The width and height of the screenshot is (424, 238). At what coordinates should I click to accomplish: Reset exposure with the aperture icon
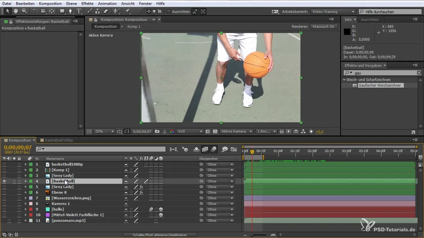pos(311,131)
